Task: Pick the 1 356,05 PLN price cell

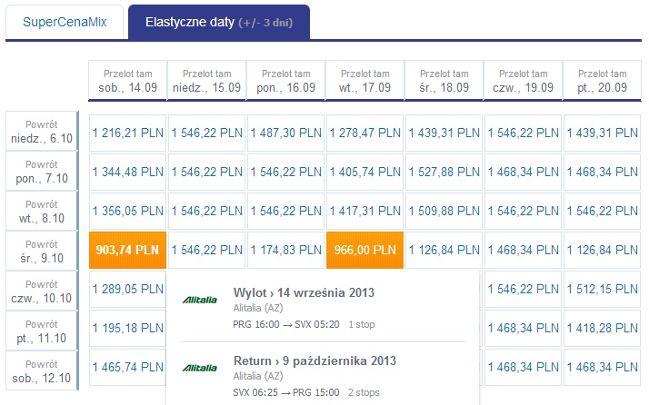Action: click(127, 211)
